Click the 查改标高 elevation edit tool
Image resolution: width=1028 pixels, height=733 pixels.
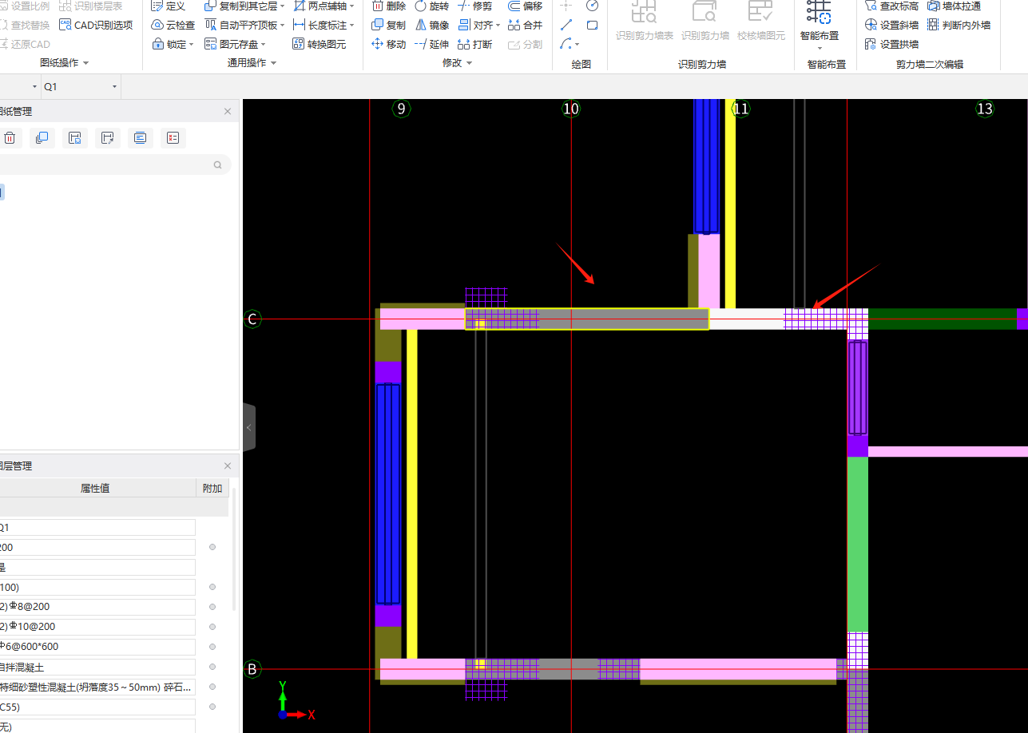(x=892, y=6)
